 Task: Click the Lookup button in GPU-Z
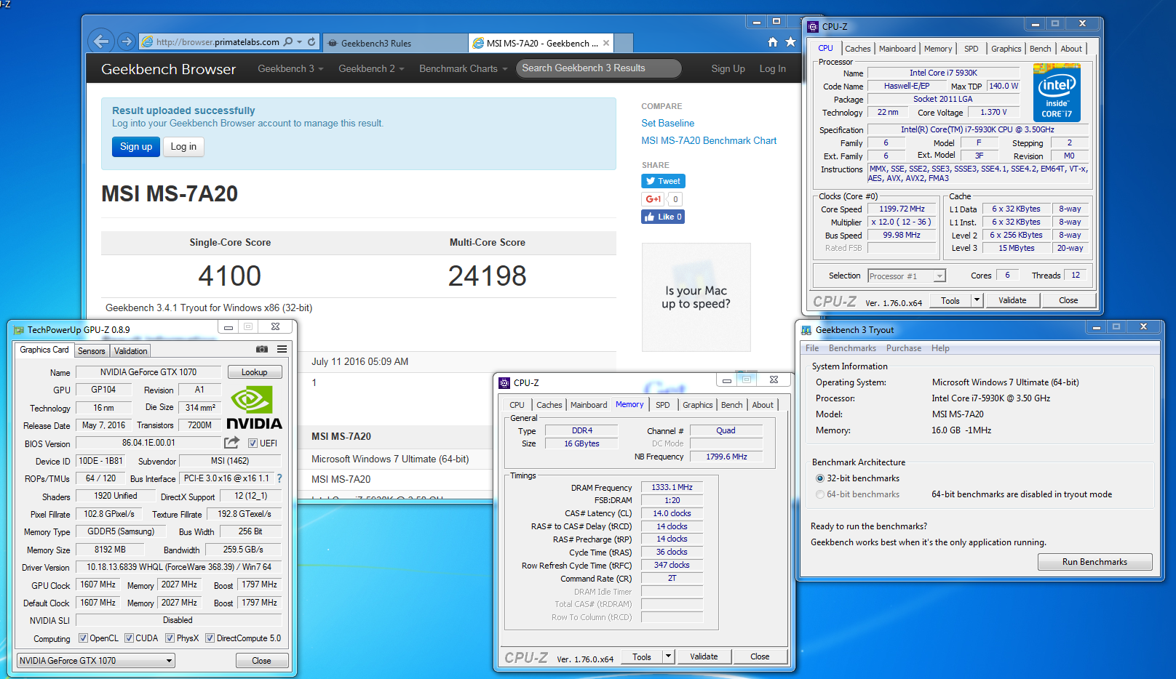click(x=255, y=372)
